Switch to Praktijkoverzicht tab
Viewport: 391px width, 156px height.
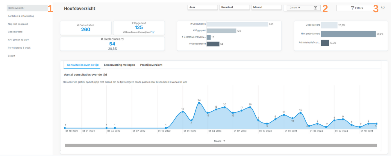[x=151, y=65]
